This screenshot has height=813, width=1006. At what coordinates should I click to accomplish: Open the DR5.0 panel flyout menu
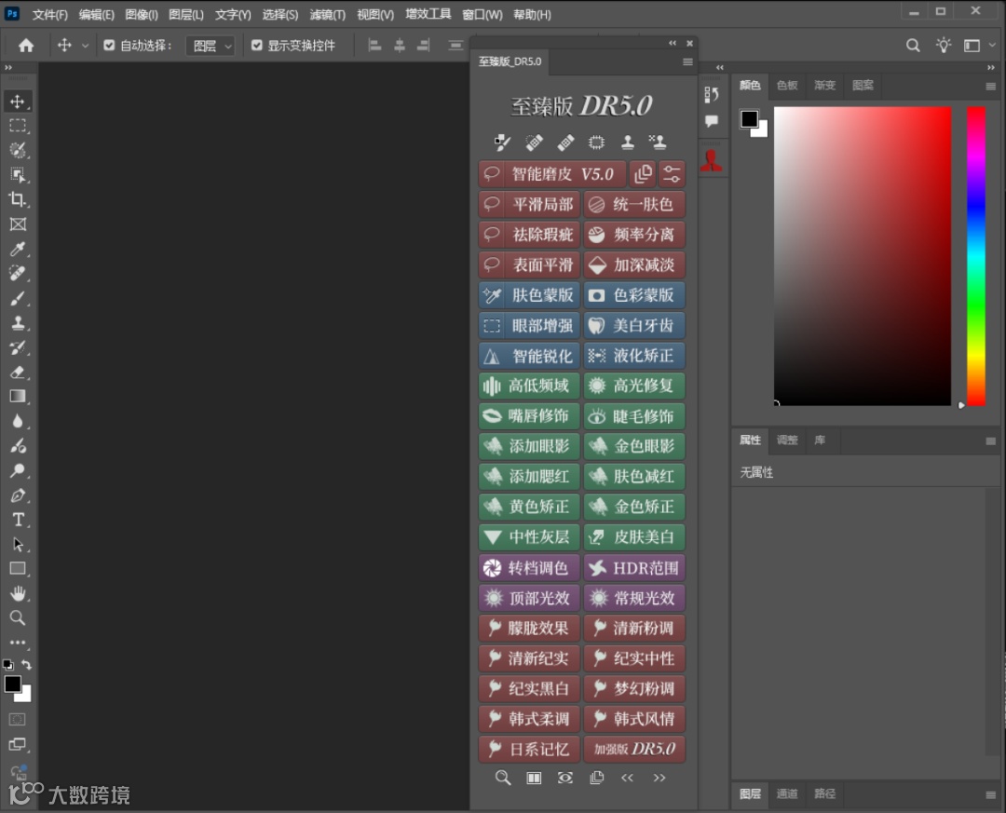pyautogui.click(x=687, y=61)
